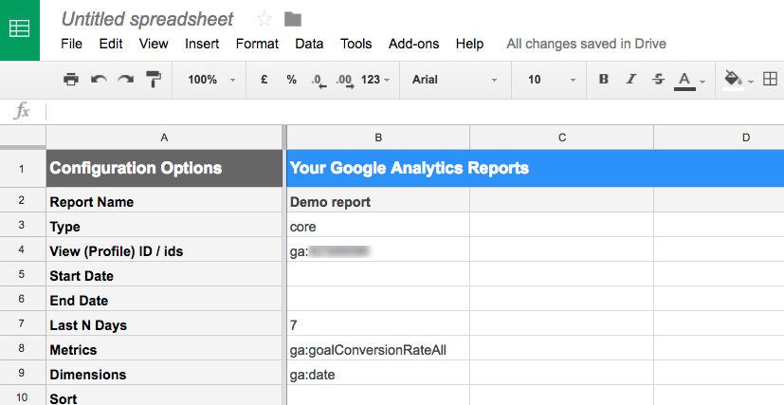
Task: Select the 'Sort' label cell
Action: [164, 396]
